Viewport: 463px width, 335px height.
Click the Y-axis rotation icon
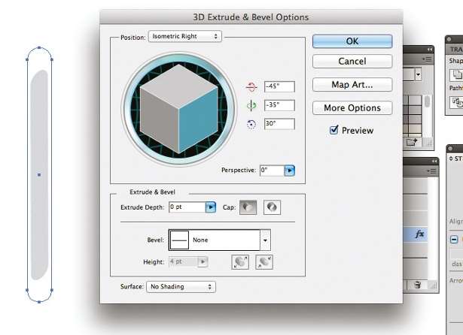point(252,105)
